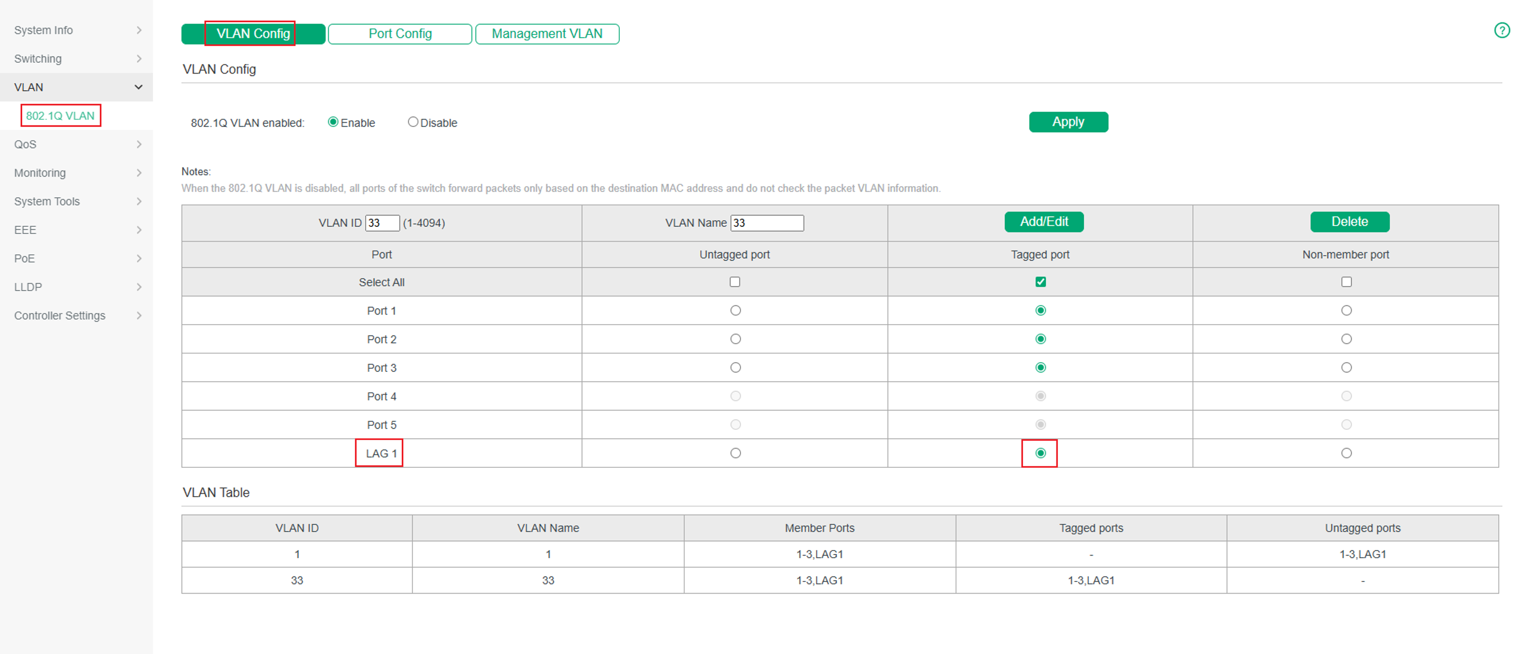
Task: Click the Port 5 row label
Action: point(381,425)
